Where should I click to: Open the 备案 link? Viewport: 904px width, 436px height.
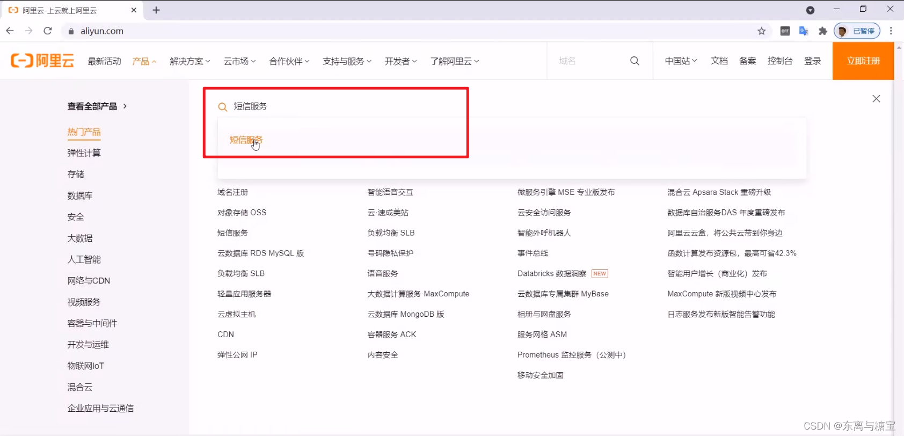747,61
